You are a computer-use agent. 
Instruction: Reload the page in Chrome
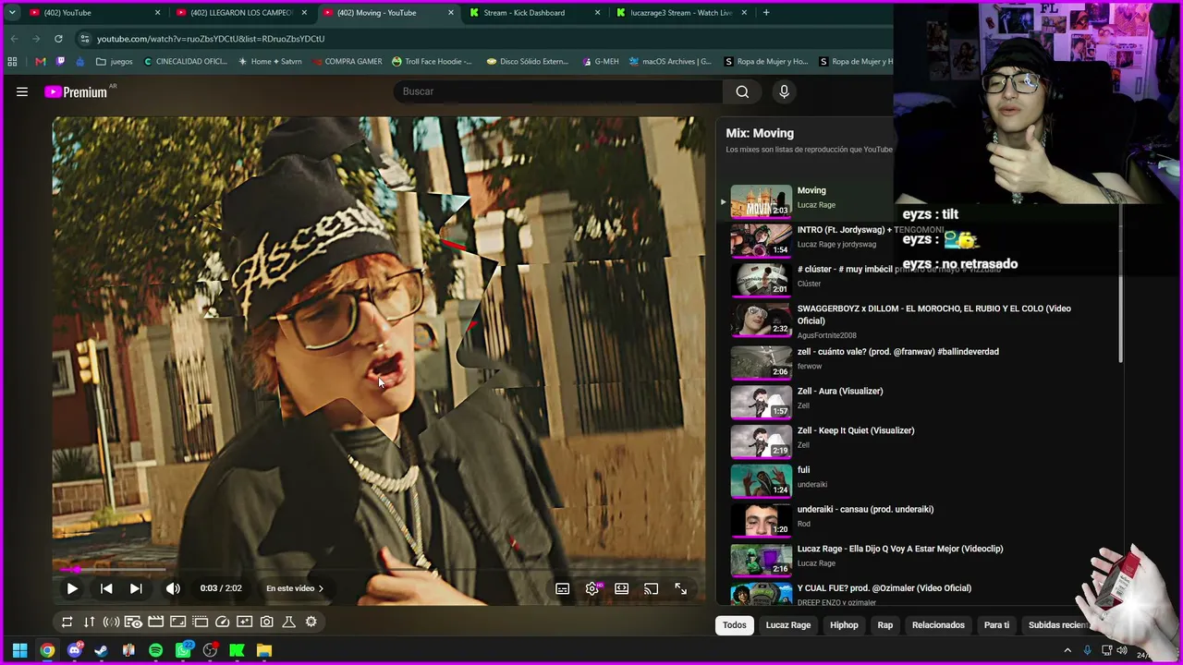point(58,39)
